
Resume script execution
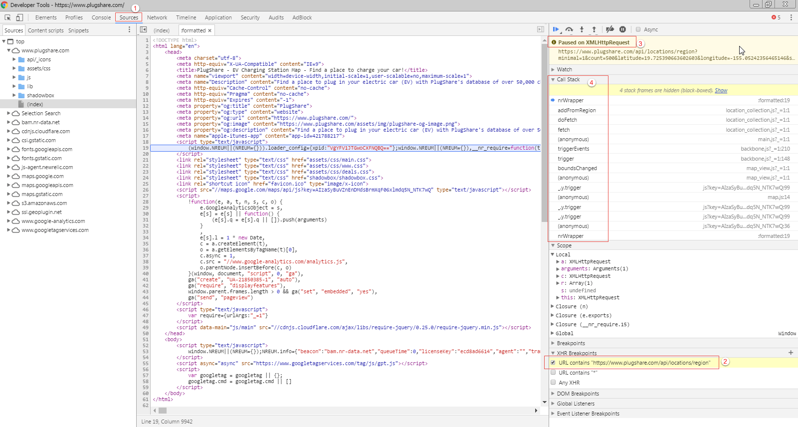click(x=556, y=29)
